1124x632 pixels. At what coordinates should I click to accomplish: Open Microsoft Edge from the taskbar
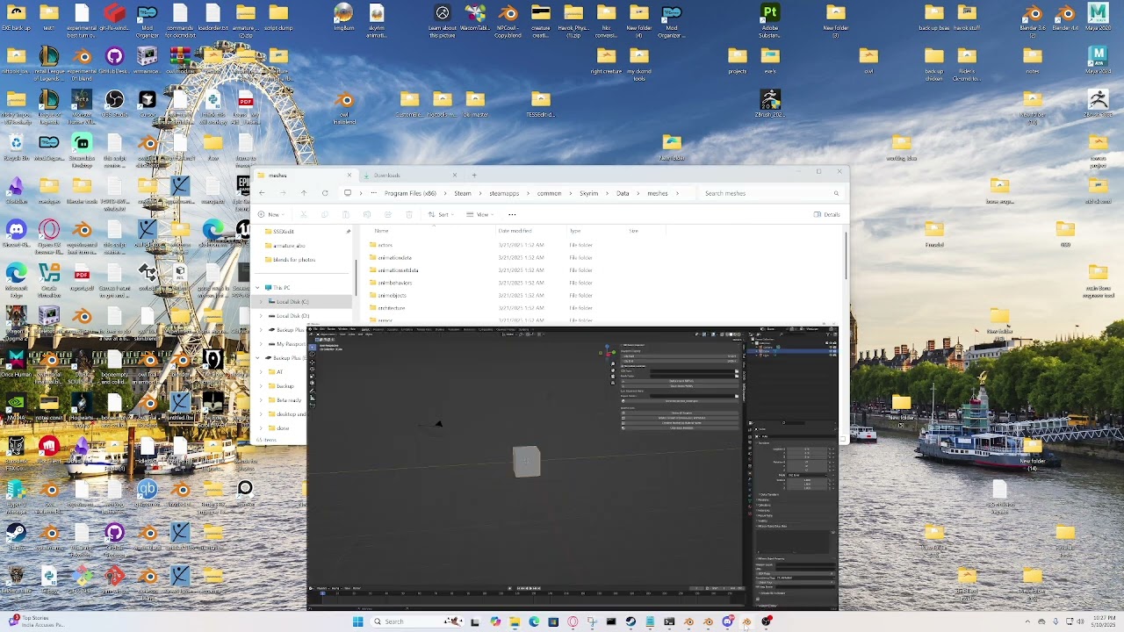(x=534, y=621)
